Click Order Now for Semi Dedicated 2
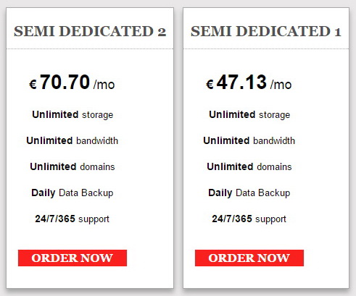Viewport: 356px width, 296px height. (x=73, y=258)
